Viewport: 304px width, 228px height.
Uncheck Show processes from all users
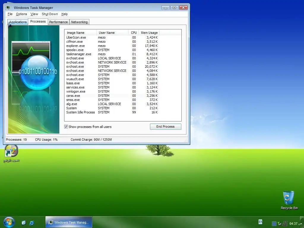(66, 126)
